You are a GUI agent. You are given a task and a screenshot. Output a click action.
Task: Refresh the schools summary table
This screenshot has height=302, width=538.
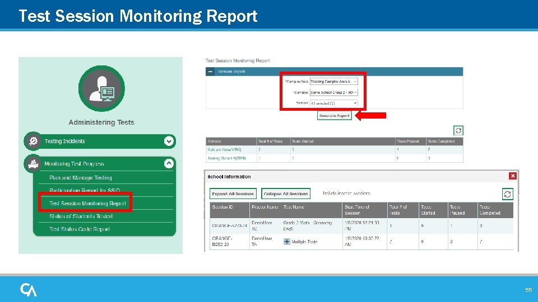point(458,130)
